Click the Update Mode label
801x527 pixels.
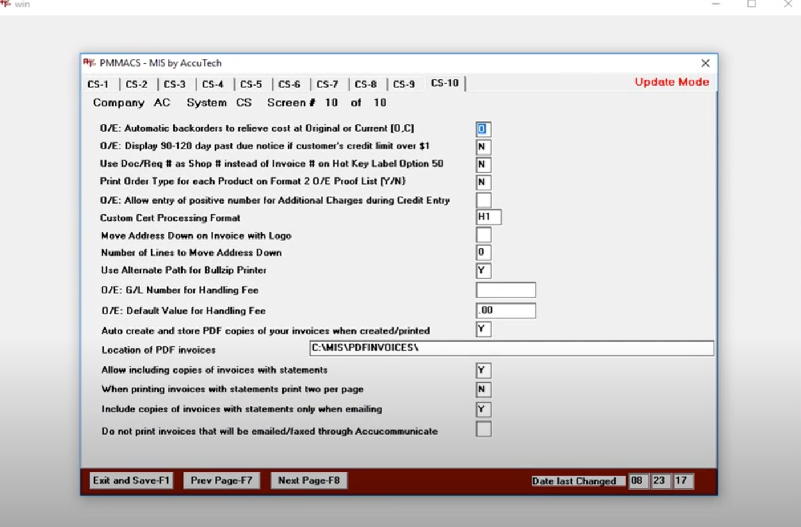point(671,82)
